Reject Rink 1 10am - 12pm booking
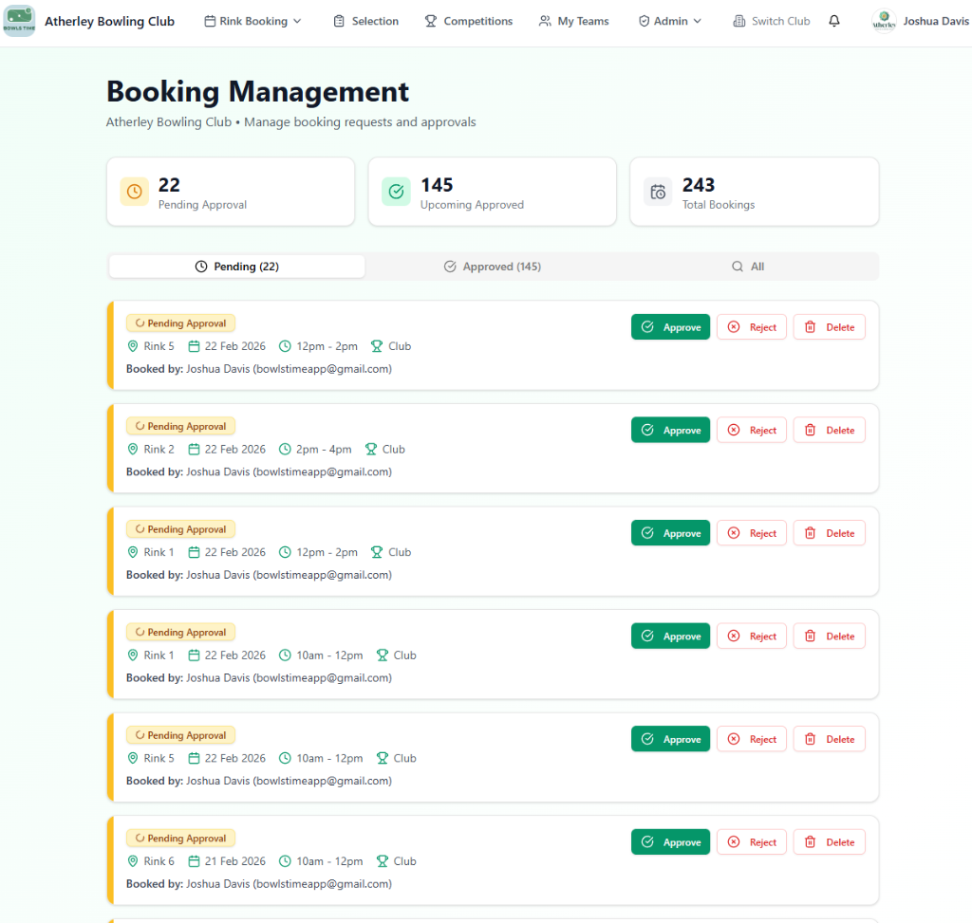 (x=752, y=637)
